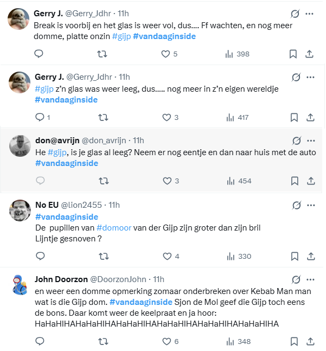Open more options on John Doorzon's tweet
This screenshot has height=351, width=326.
(x=310, y=279)
